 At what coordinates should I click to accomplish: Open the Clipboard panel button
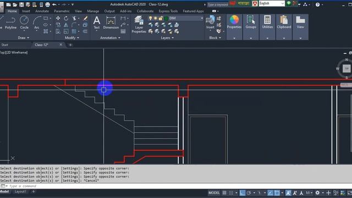(x=284, y=22)
